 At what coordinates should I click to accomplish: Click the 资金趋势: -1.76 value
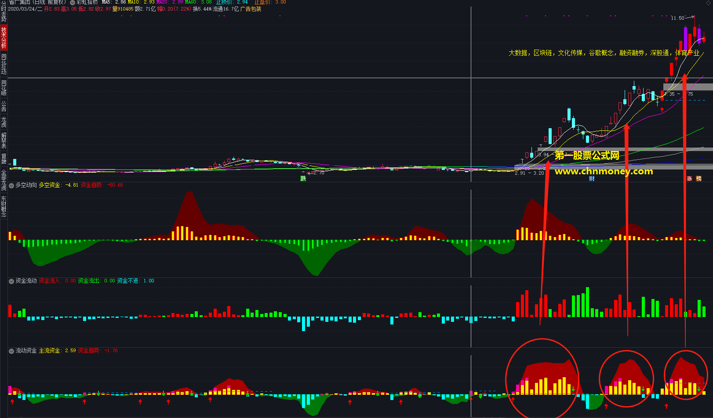(98, 351)
